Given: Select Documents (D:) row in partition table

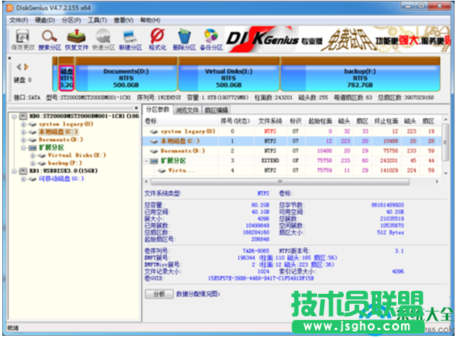Looking at the screenshot, I should click(x=292, y=151).
